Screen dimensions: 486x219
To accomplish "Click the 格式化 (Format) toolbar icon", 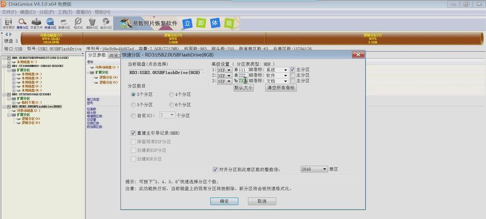I will [78, 22].
